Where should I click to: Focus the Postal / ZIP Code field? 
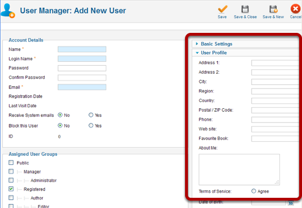coord(275,110)
